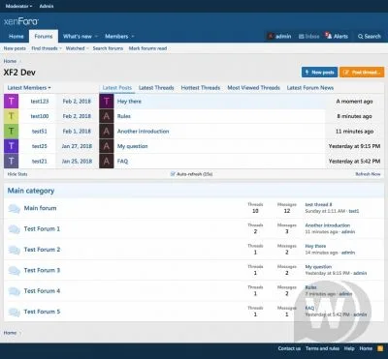Expand the Moderator dropdown
Image resolution: width=388 pixels, height=359 pixels.
pos(18,6)
